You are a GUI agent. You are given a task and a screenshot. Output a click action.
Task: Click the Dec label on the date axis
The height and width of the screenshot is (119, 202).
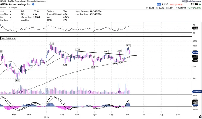(29, 115)
